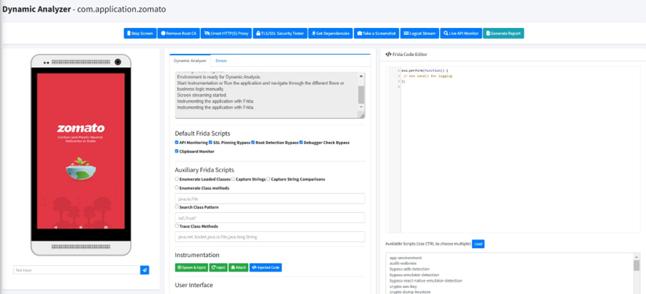This screenshot has height=294, width=646.
Task: Open the Logcat Stream
Action: coord(419,34)
